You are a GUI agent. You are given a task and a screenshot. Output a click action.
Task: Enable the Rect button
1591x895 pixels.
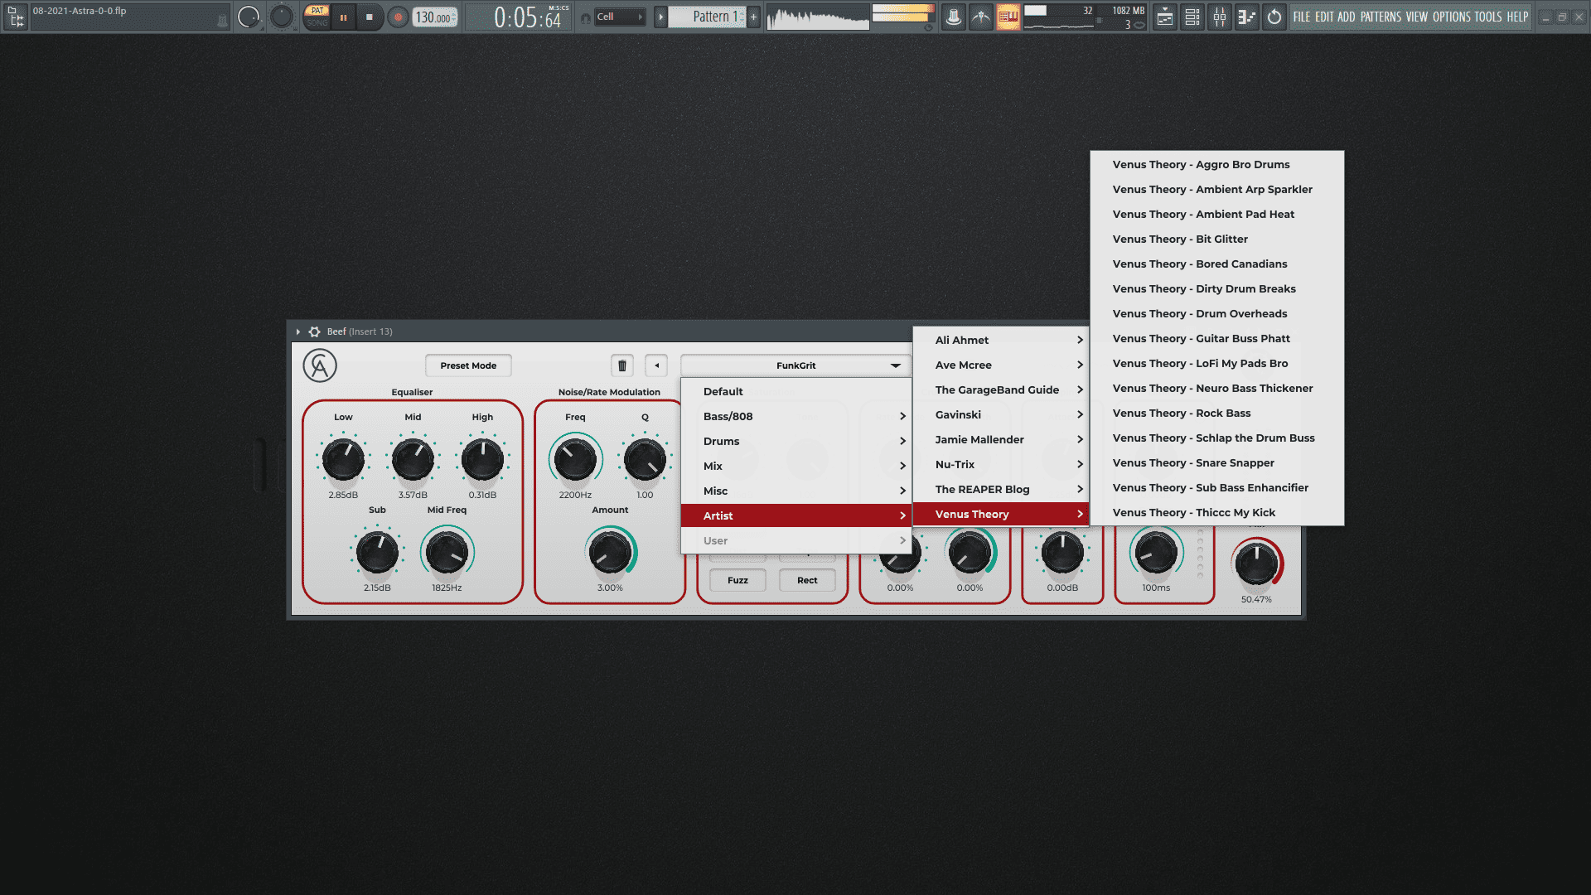[x=807, y=580]
